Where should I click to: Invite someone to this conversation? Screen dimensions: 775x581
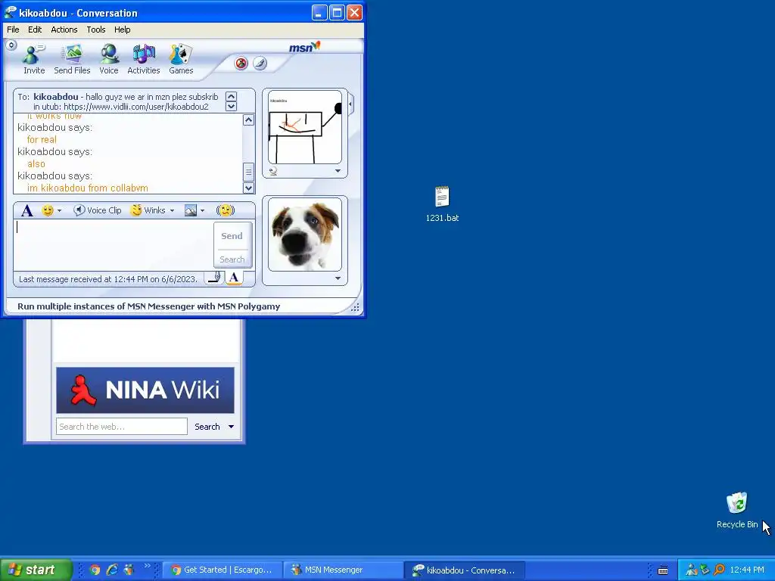(x=34, y=59)
